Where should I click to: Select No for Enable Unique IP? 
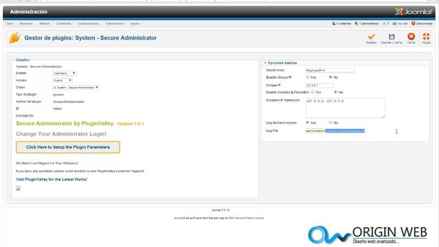(331, 77)
